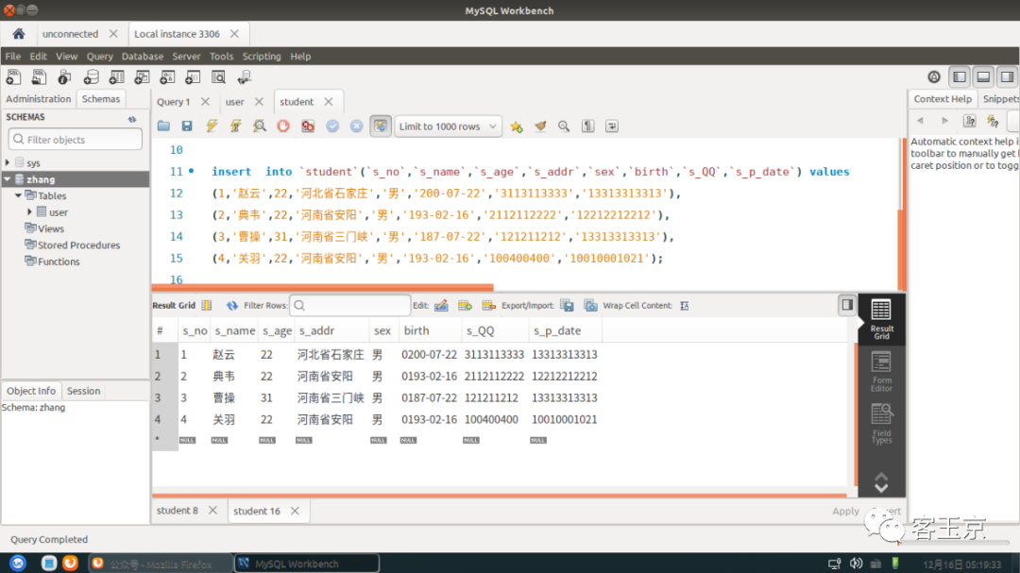
Task: Reconnect to DBMS toolbar icon
Action: [244, 77]
